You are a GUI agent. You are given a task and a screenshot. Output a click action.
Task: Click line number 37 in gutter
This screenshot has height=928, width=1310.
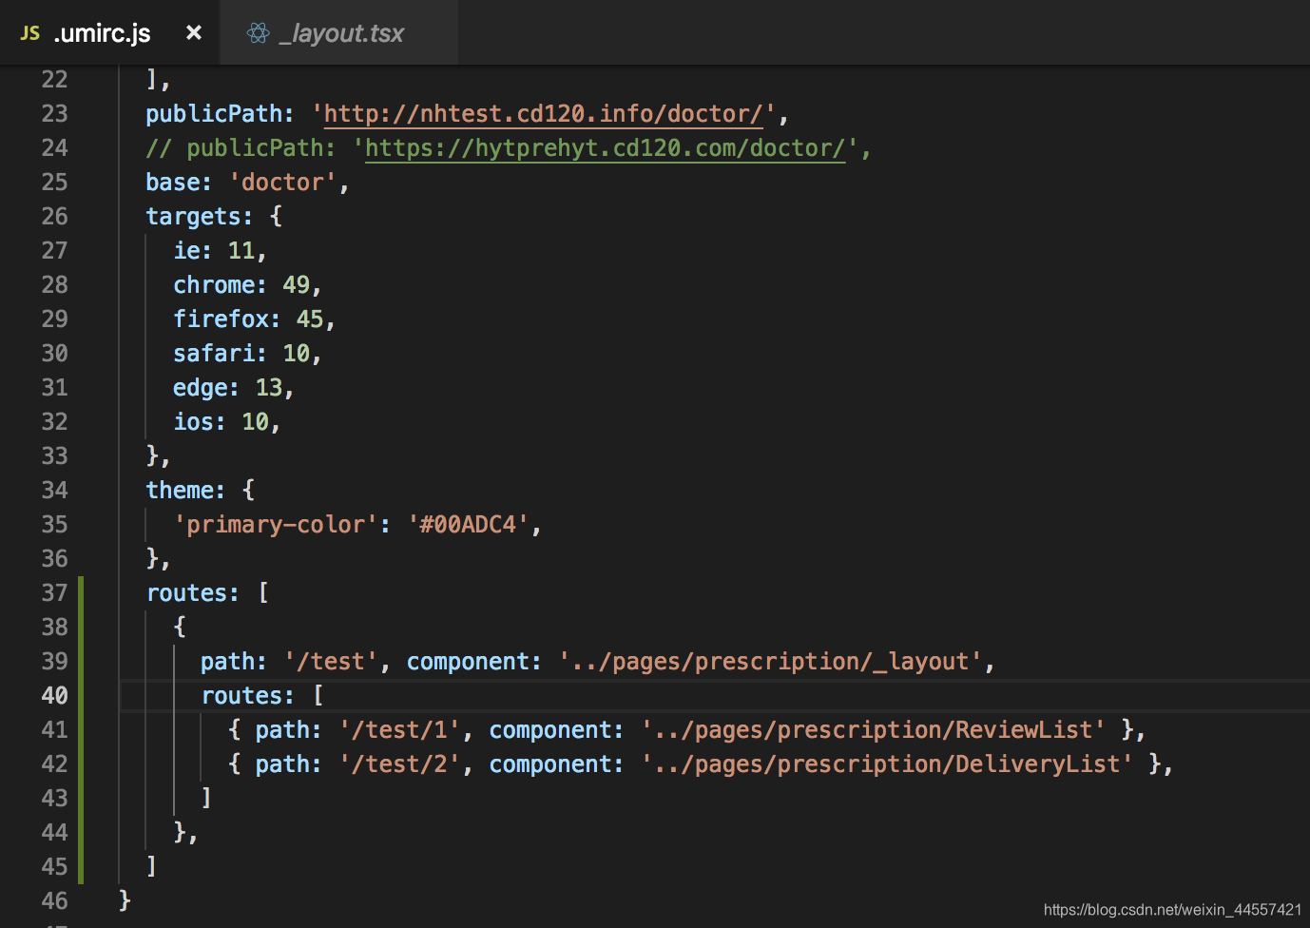54,593
